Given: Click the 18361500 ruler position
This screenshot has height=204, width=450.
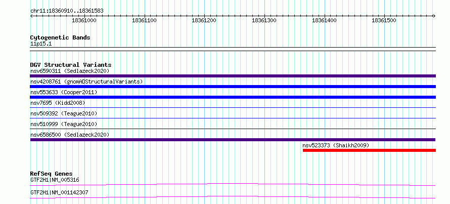Looking at the screenshot, I should 384,20.
